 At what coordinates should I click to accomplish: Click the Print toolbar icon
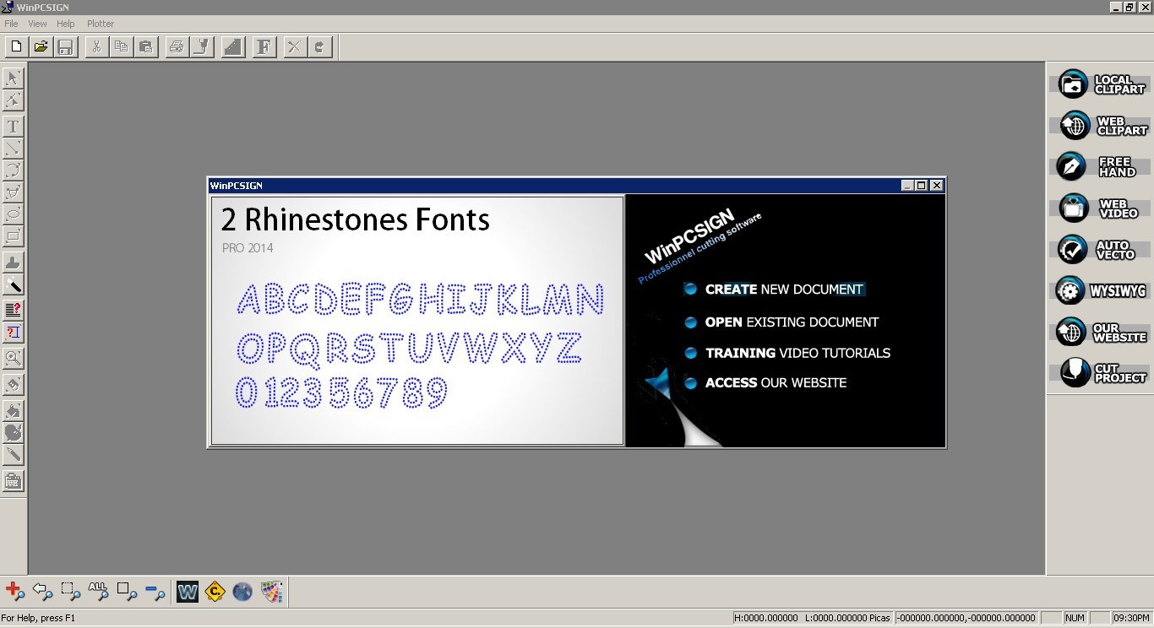177,46
